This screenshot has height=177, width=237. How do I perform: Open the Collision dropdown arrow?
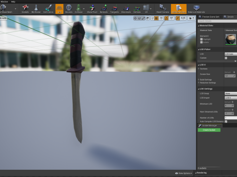click(x=84, y=9)
